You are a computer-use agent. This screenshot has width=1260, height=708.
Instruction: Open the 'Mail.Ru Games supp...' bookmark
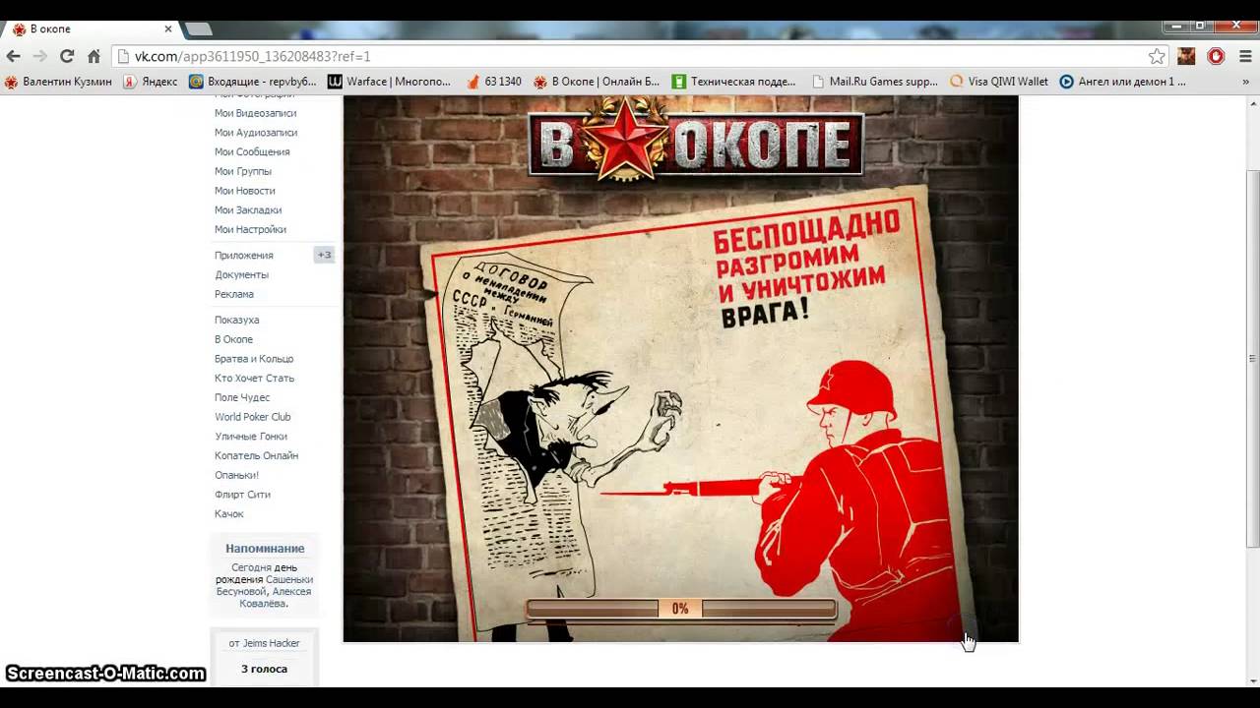click(874, 82)
